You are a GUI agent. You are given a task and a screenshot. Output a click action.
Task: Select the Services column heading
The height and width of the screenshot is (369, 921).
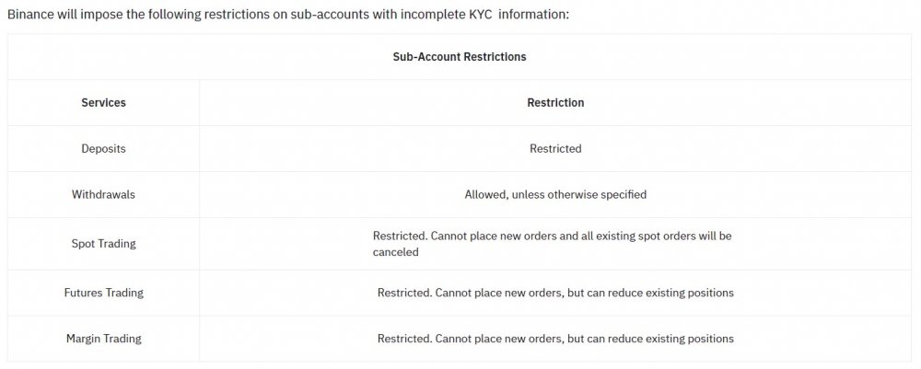click(x=103, y=103)
